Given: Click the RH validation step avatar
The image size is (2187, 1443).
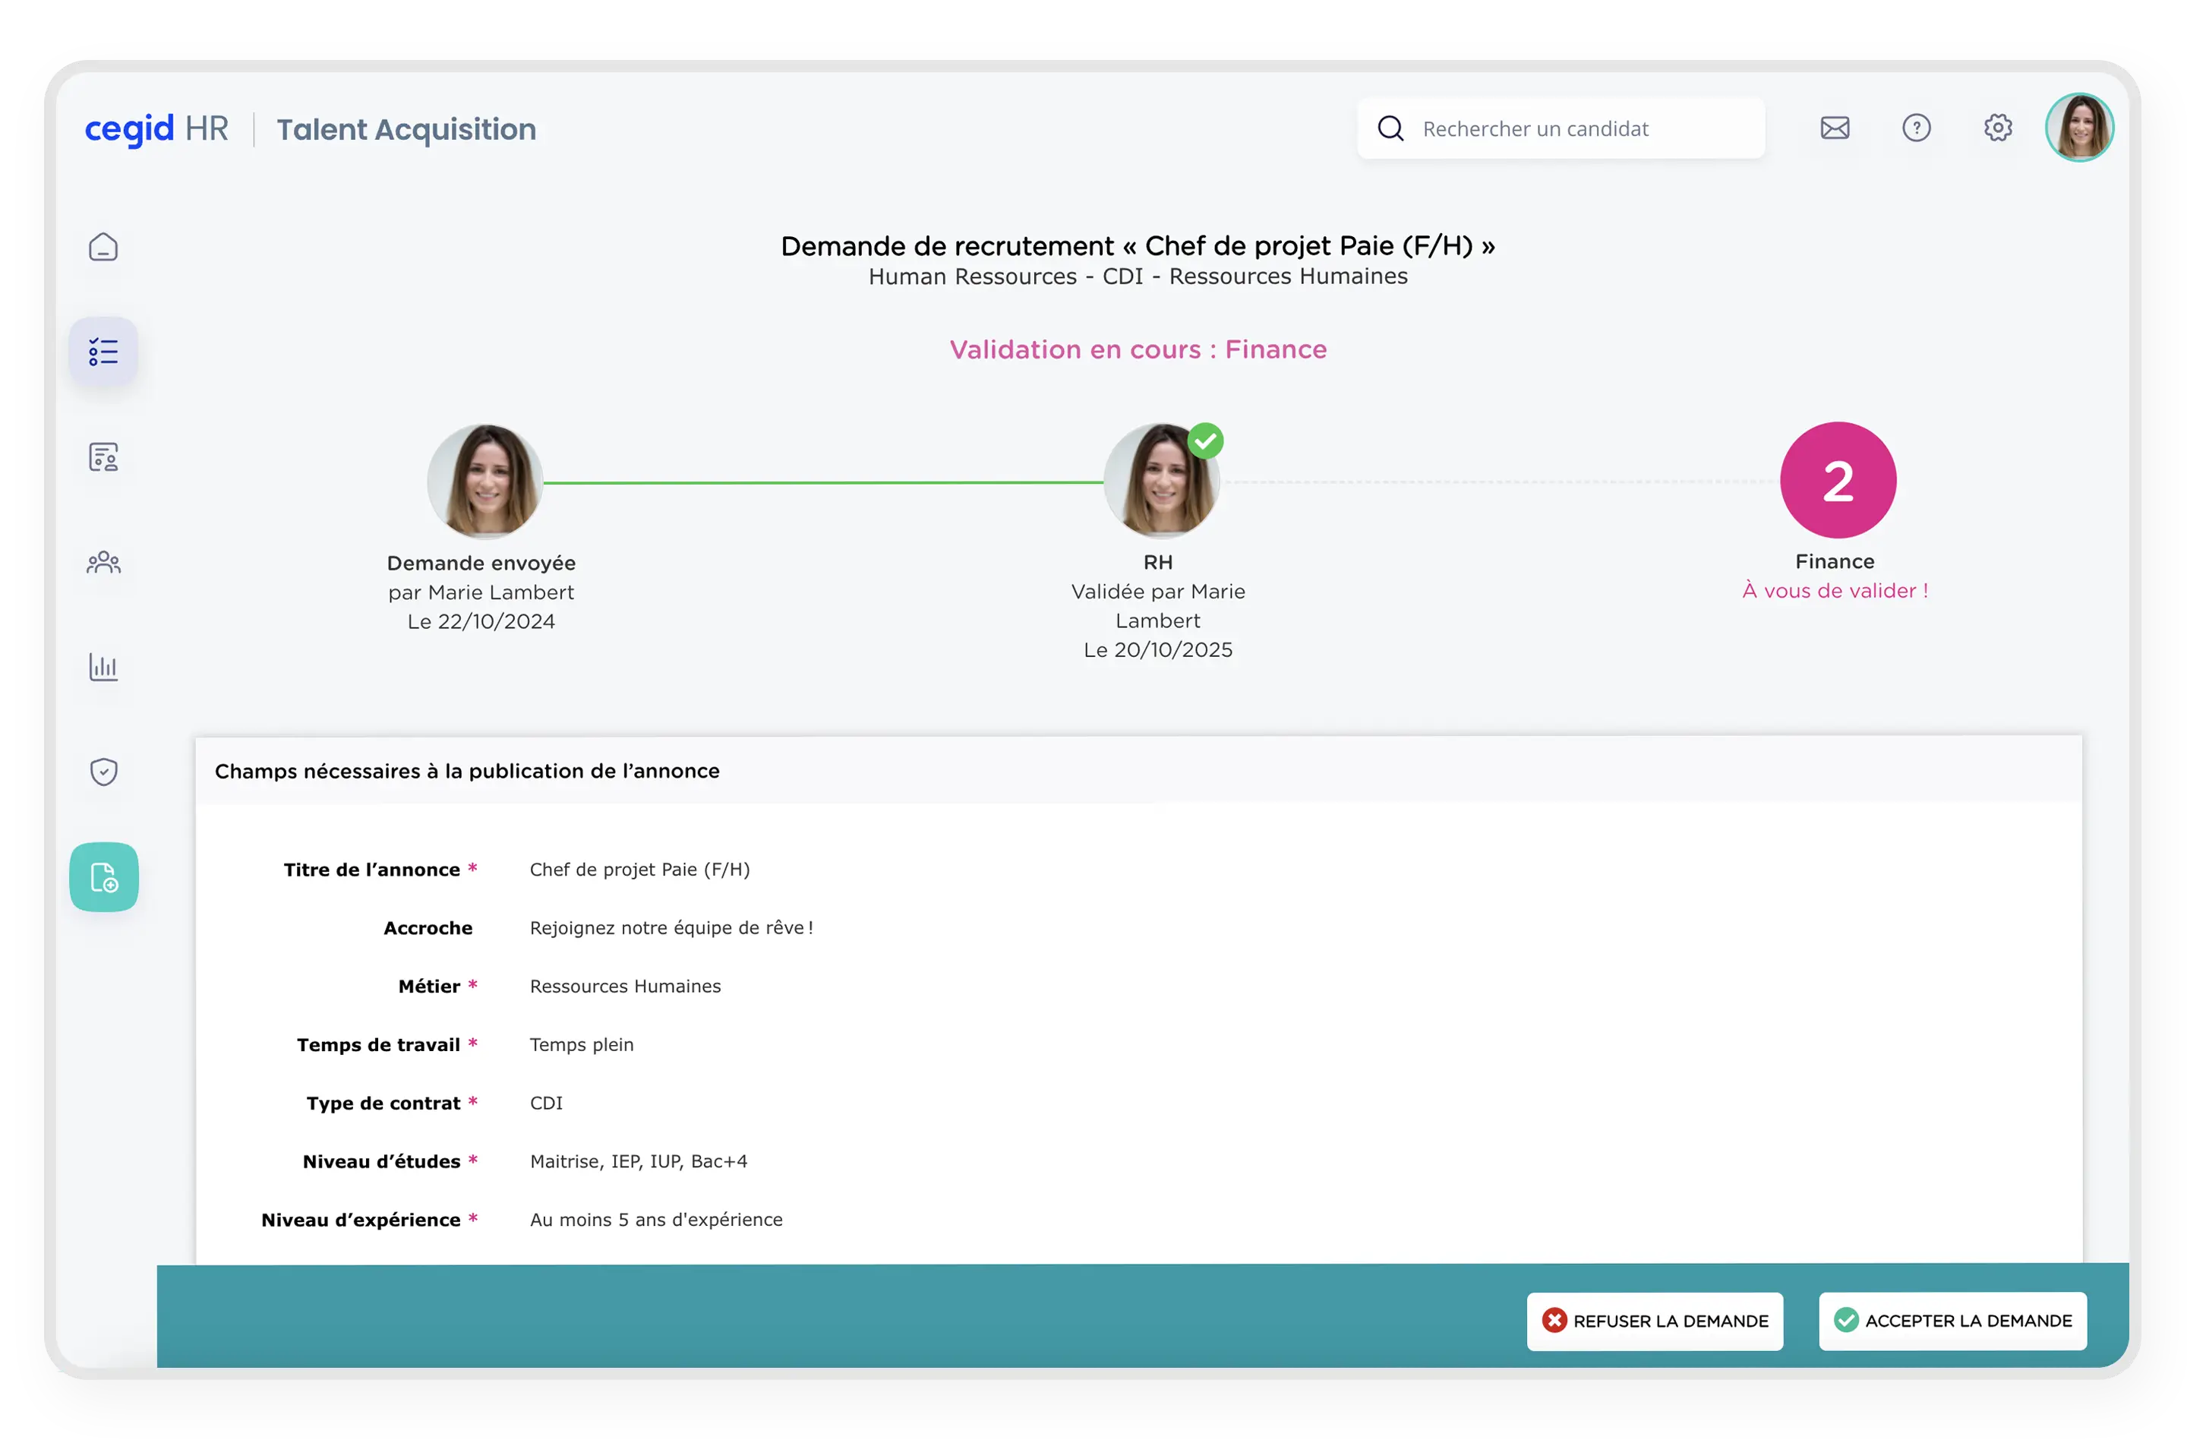Looking at the screenshot, I should pyautogui.click(x=1161, y=481).
